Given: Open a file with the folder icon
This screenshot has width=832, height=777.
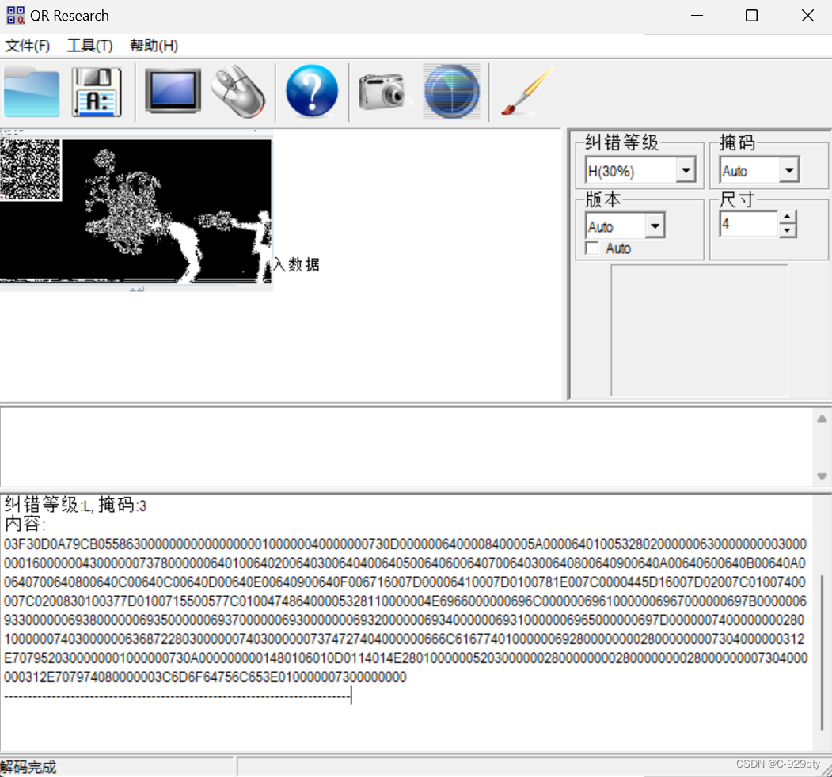Looking at the screenshot, I should pos(32,91).
